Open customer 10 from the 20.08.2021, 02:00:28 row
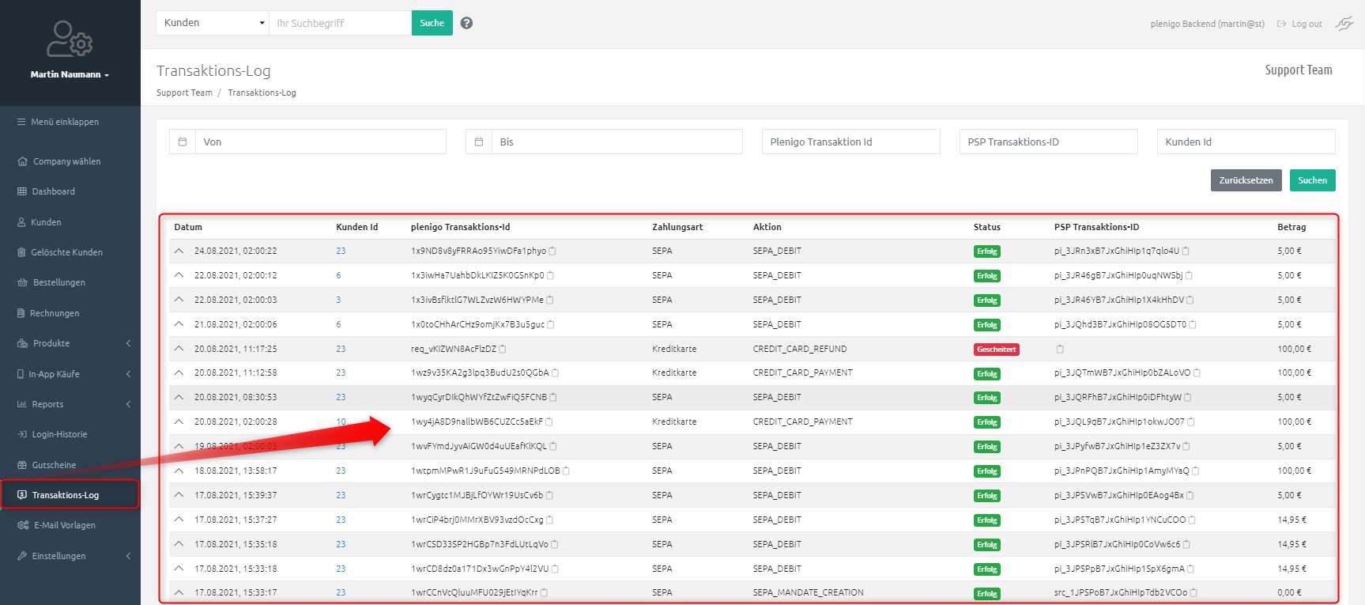 tap(341, 422)
